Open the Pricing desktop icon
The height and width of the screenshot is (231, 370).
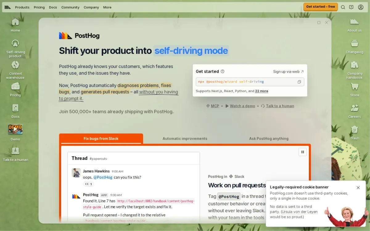[x=15, y=90]
